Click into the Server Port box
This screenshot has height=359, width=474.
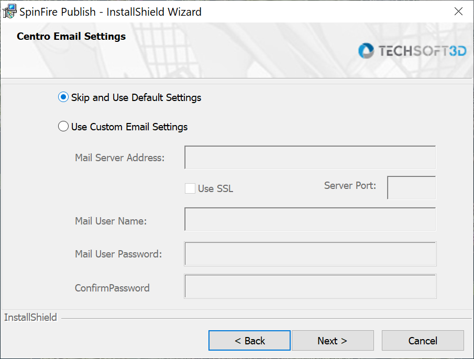point(411,188)
